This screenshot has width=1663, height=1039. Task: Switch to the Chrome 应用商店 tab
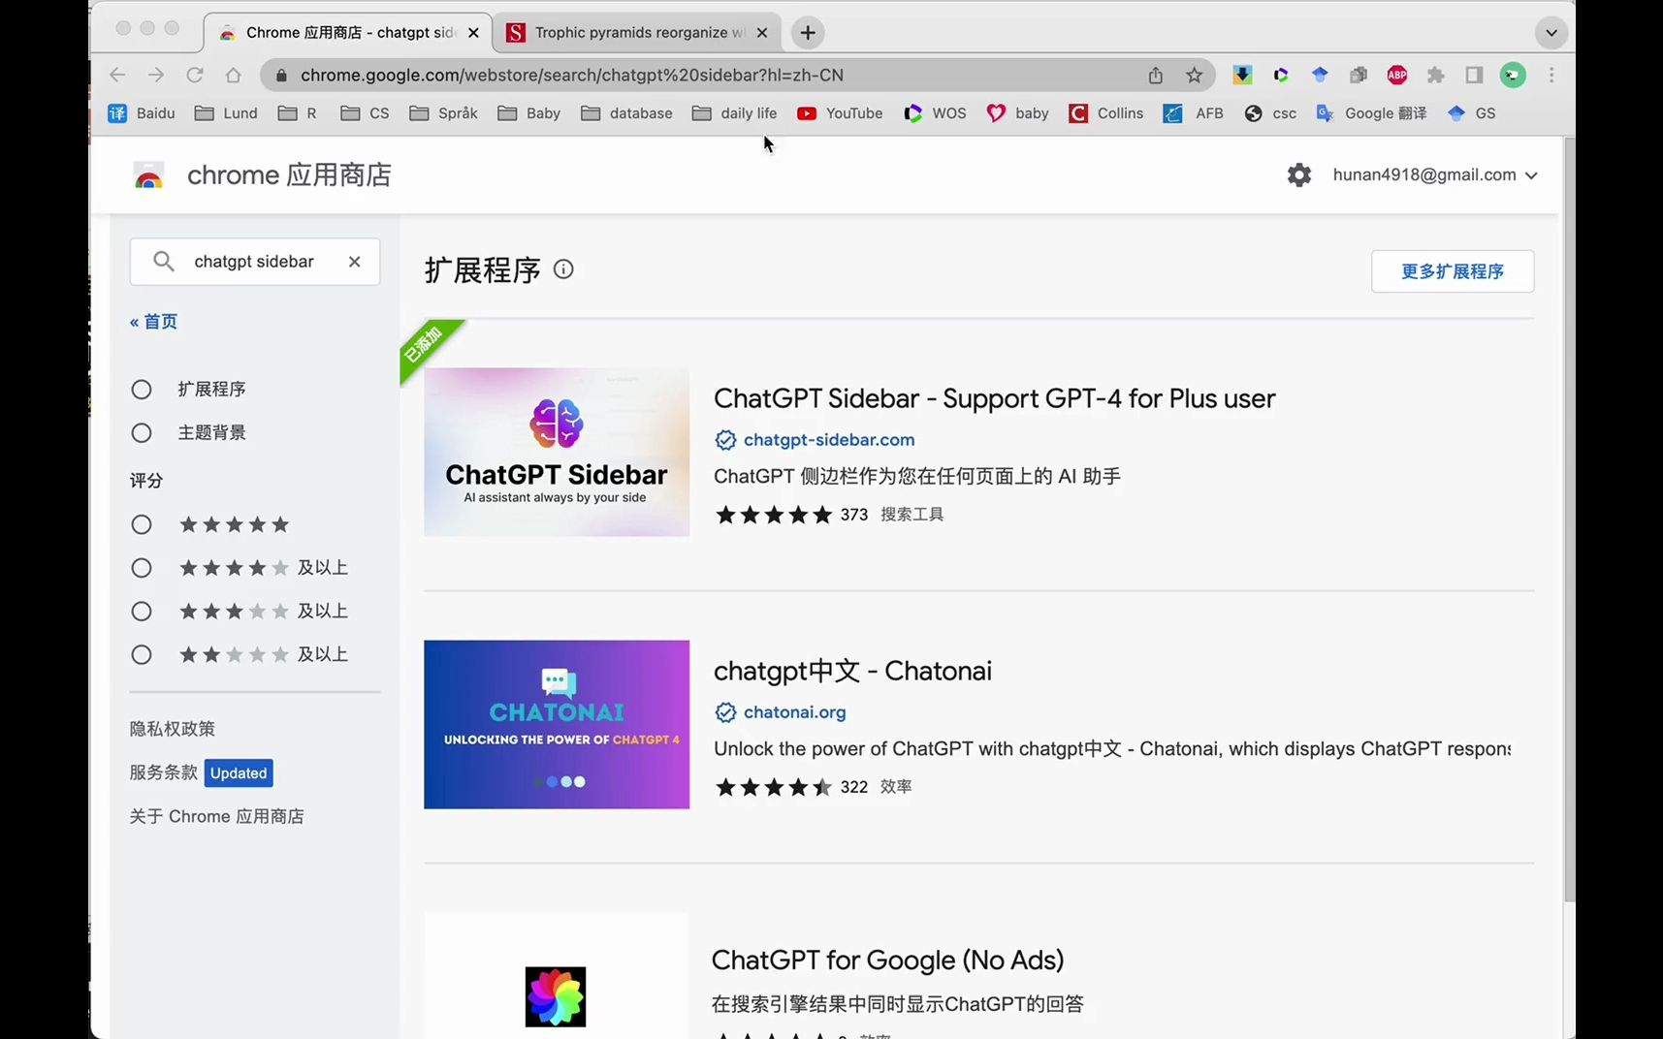tap(339, 32)
